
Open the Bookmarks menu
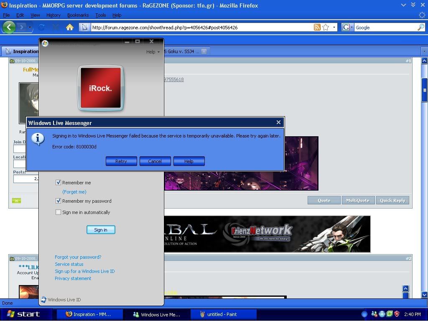click(x=78, y=15)
